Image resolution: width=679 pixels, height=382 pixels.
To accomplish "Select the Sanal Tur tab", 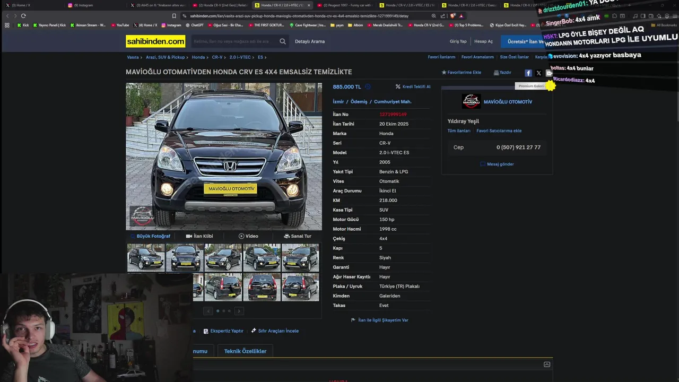I will click(298, 236).
